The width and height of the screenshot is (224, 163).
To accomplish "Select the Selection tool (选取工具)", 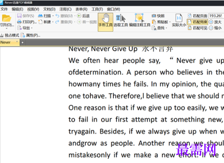I will [x=121, y=20].
